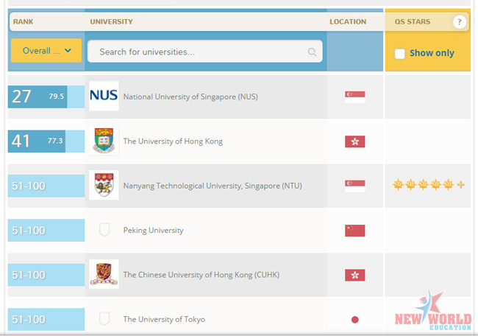Viewport: 478px width, 336px height.
Task: Open the QS Stars help question mark
Action: click(x=460, y=21)
